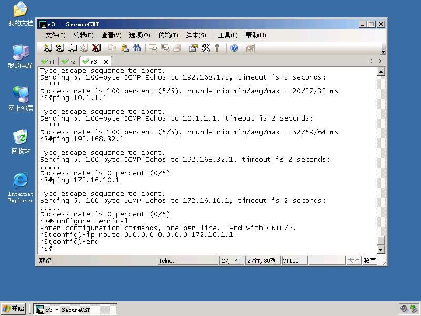Click the terminal scrollbar thumb
The image size is (421, 316).
pyautogui.click(x=380, y=241)
